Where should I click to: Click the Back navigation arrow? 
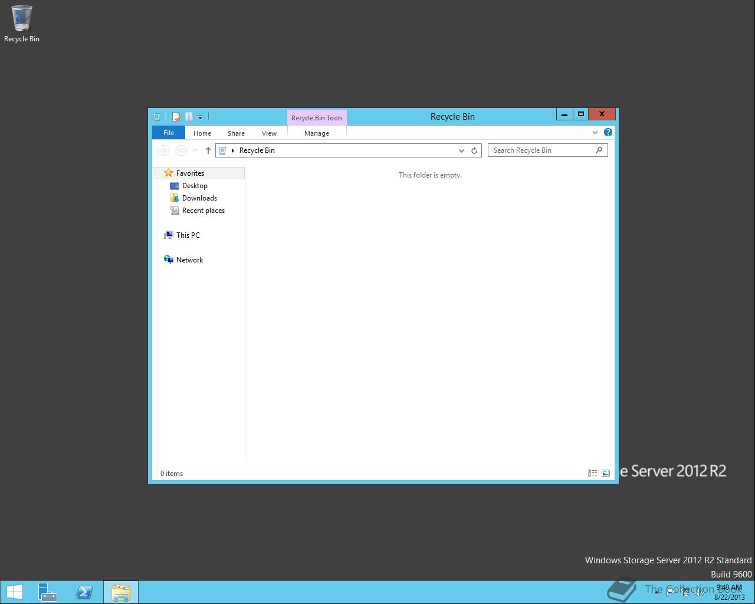(x=163, y=150)
